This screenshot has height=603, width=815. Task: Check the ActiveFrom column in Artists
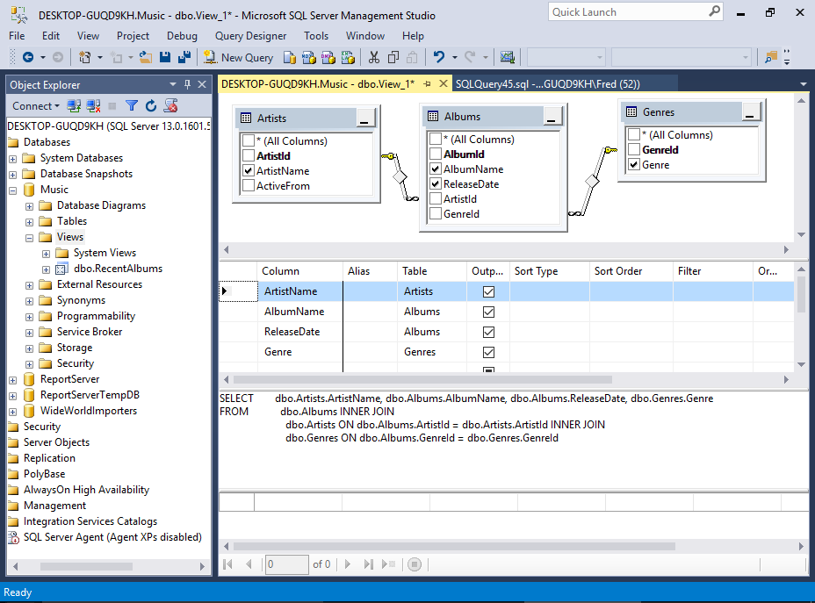click(x=249, y=186)
